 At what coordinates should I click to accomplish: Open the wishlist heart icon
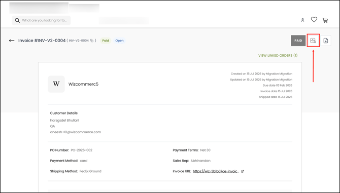[314, 20]
